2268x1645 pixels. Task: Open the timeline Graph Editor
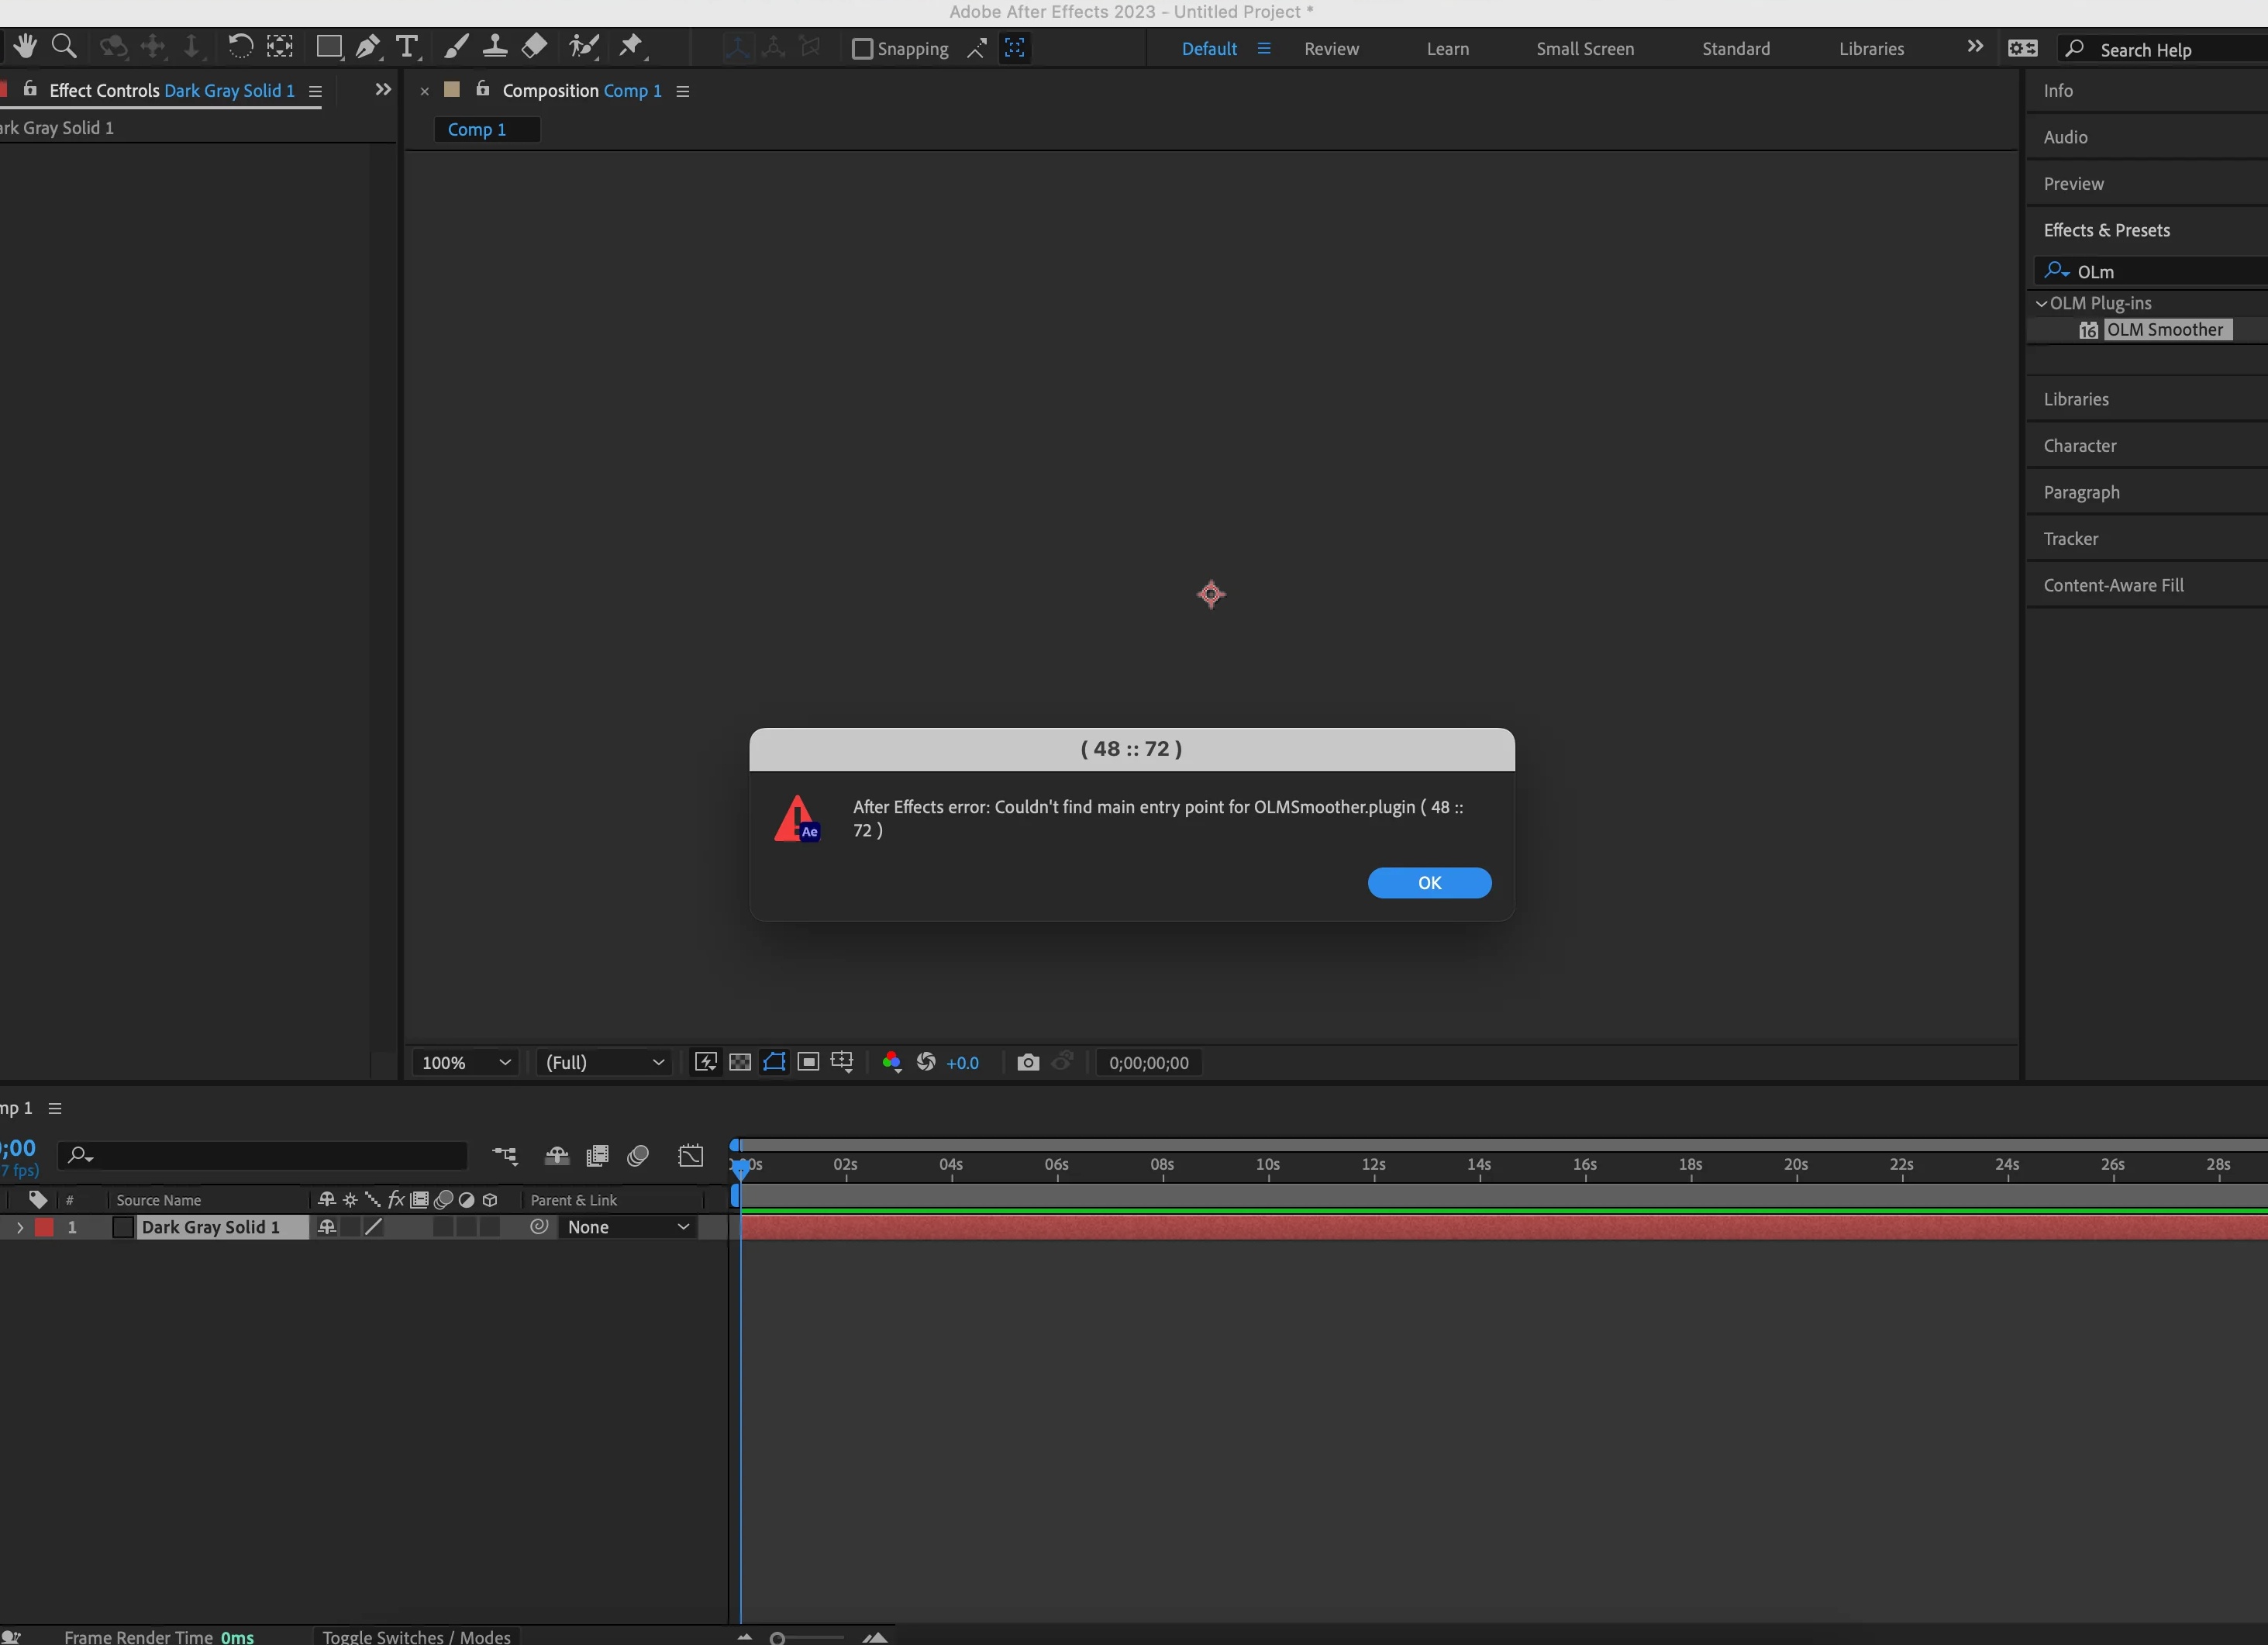click(691, 1156)
